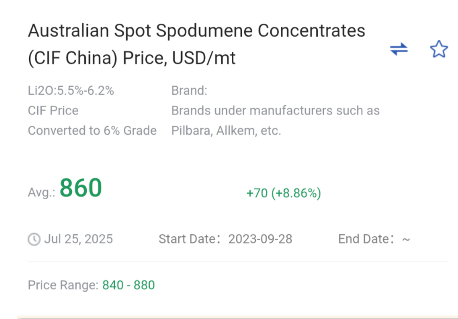Image resolution: width=458 pixels, height=319 pixels.
Task: Select the start date value 2023-09-28
Action: 260,239
